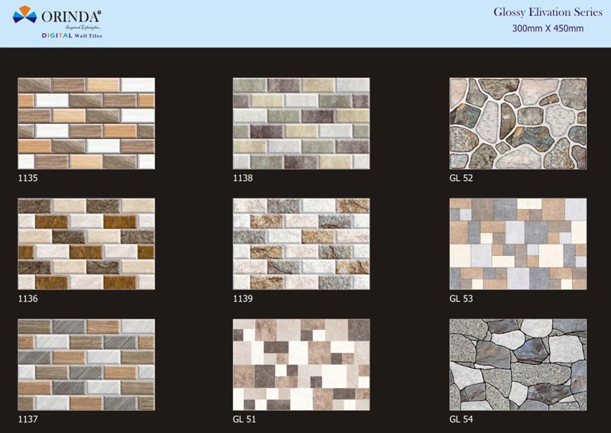
Task: Select the Glossy Elivation Series heading
Action: [x=547, y=12]
